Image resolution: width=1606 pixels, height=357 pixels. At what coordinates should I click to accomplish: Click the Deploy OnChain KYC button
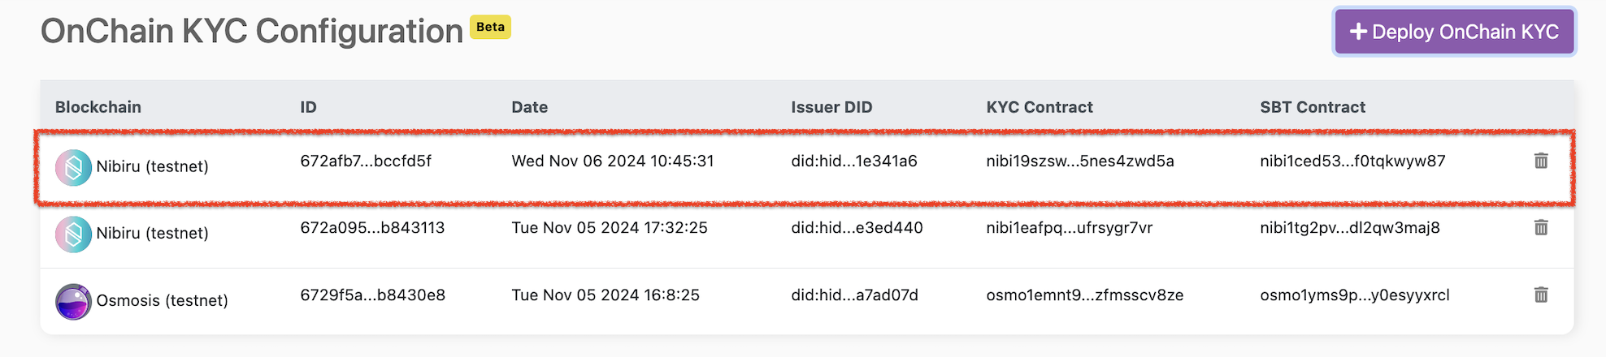click(1454, 32)
